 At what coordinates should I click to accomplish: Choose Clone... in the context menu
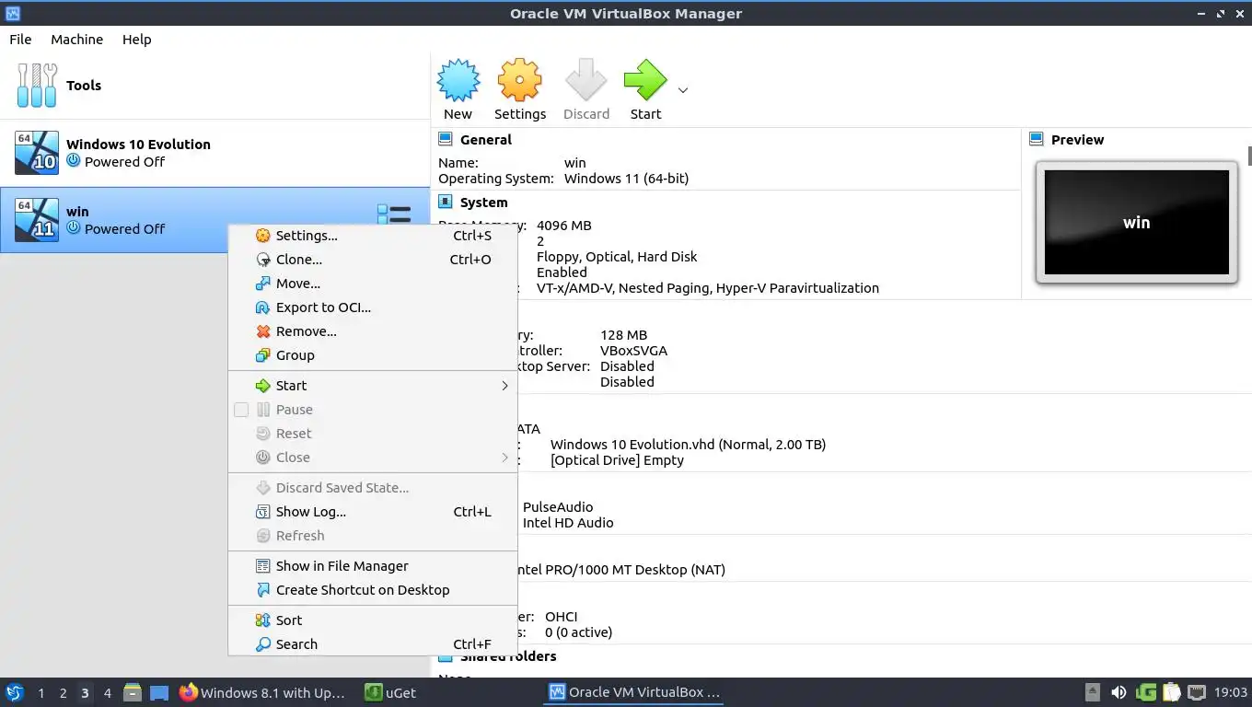coord(373,260)
